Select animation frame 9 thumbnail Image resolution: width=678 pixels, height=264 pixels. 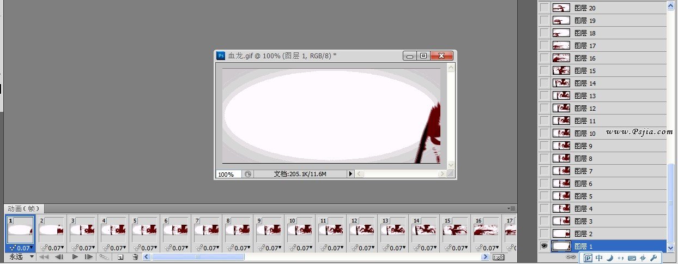click(269, 230)
